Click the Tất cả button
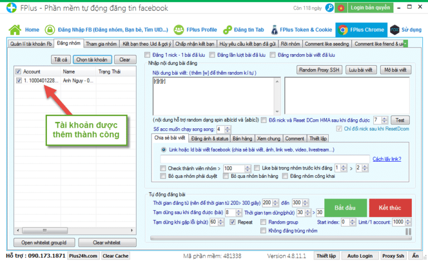This screenshot has height=261, width=428. [x=61, y=60]
